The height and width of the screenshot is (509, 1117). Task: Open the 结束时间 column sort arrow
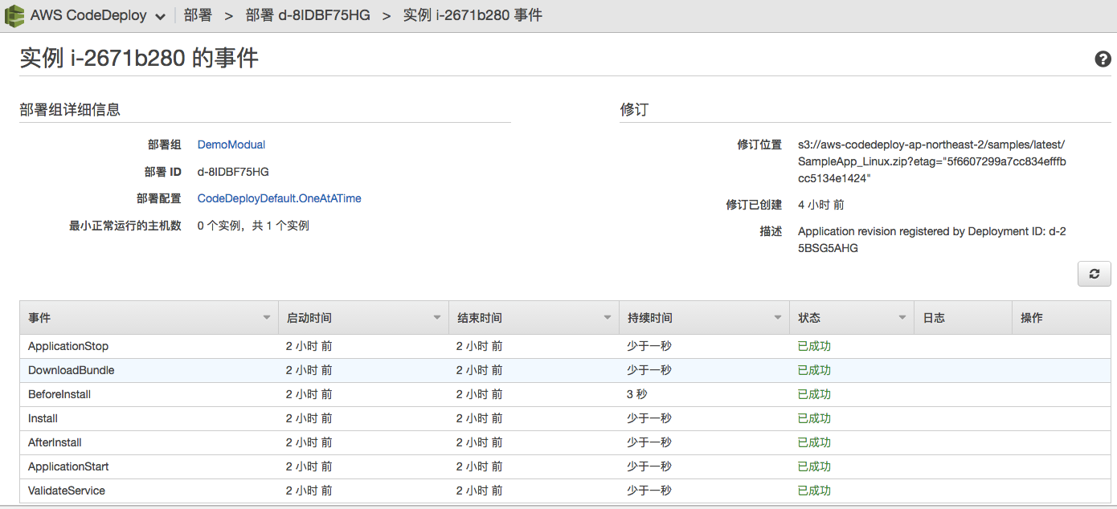608,318
